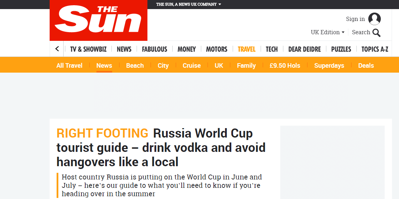The width and height of the screenshot is (399, 199).
Task: Go to the Fabulous section
Action: coord(154,49)
